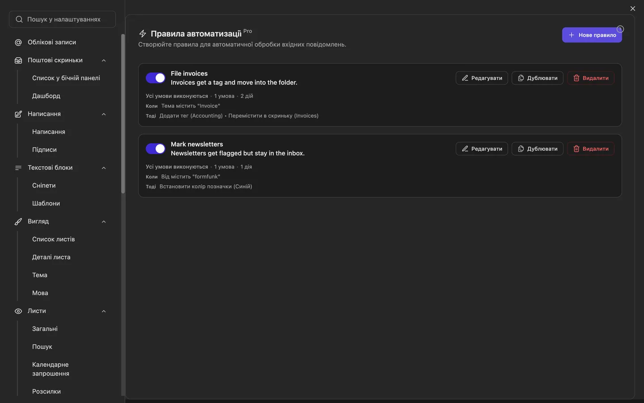Click the Пошук у налаштуваннях search field

tap(62, 19)
